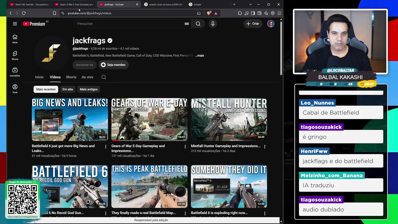Open the Brave Shields icon
The width and height of the screenshot is (398, 224).
click(209, 13)
